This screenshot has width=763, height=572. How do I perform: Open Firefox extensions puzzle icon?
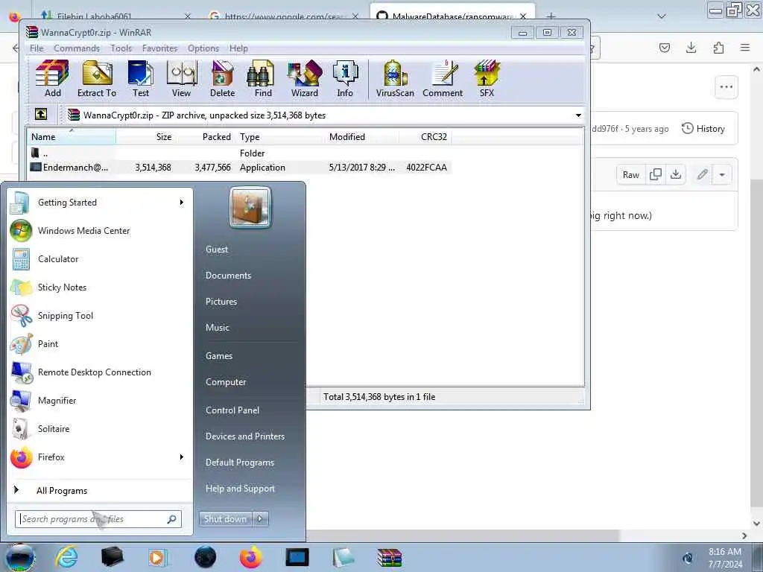click(x=718, y=48)
